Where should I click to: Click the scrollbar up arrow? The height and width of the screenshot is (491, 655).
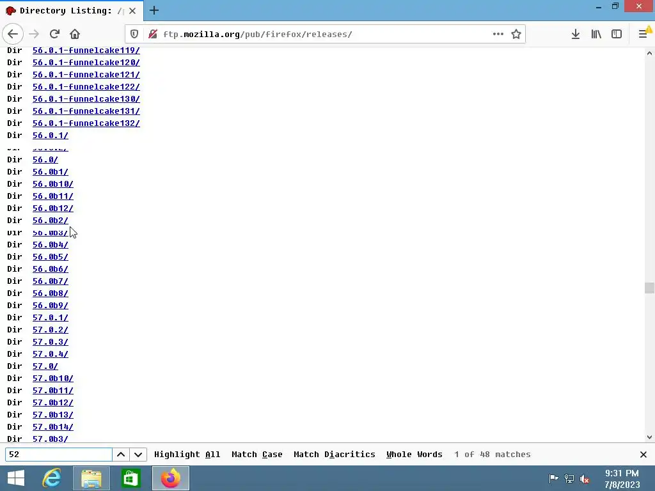coord(649,53)
